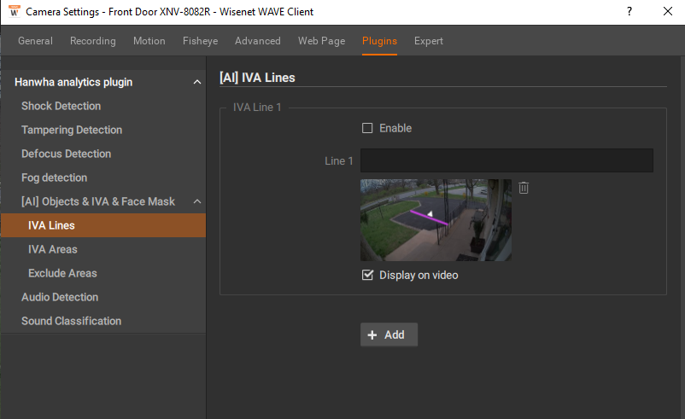Click the [AI] Objects & IVA & Face Mask label
The width and height of the screenshot is (685, 419).
click(98, 201)
